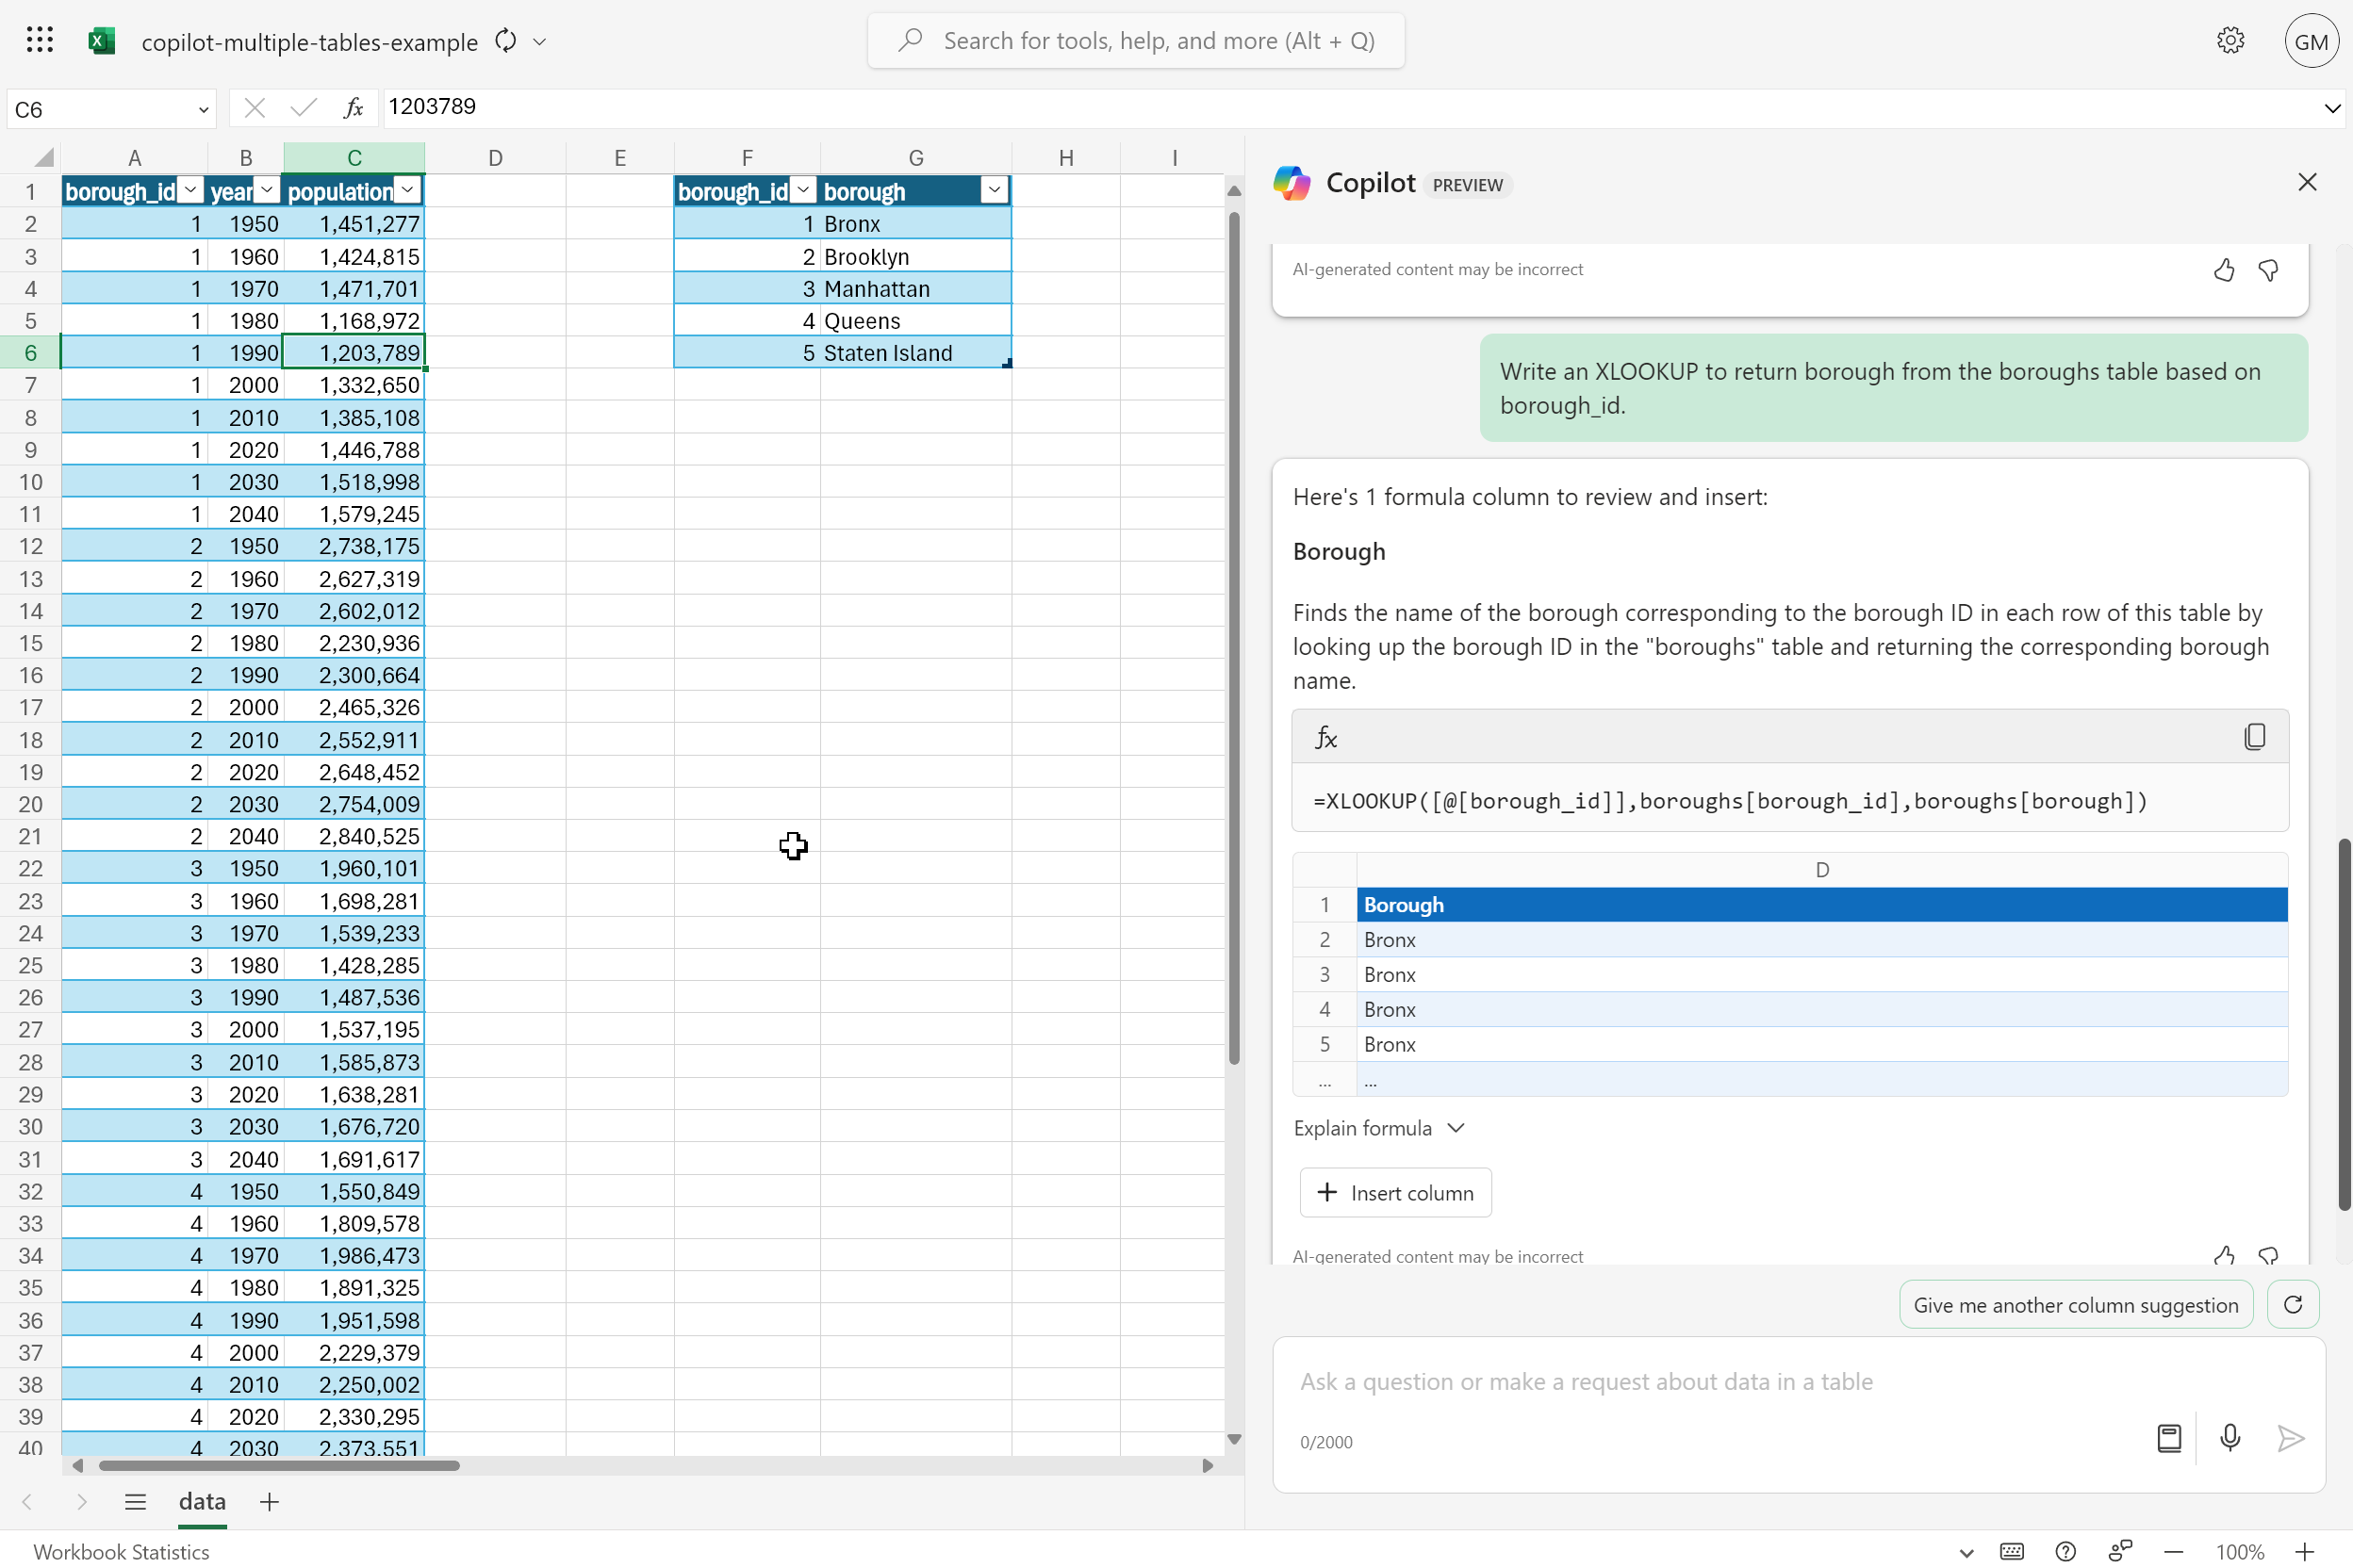Give thumbs up to formula response

click(x=2223, y=1255)
